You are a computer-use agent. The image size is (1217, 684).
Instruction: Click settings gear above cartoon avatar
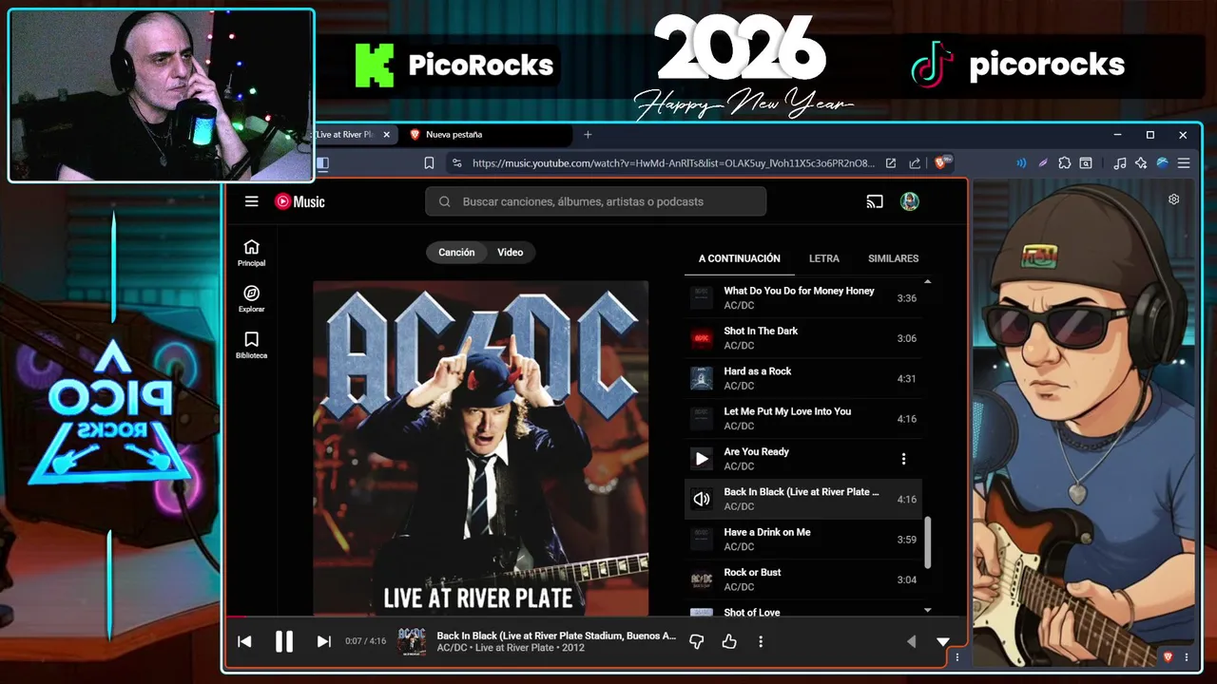1174,199
